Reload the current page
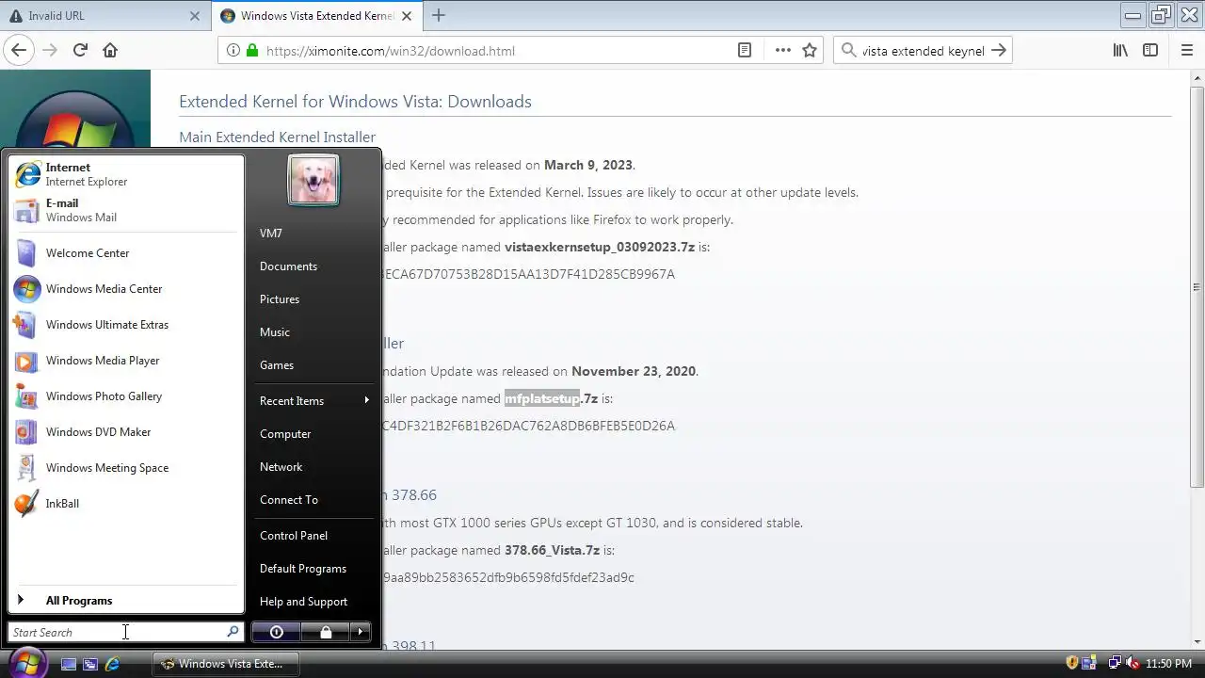 pos(80,51)
